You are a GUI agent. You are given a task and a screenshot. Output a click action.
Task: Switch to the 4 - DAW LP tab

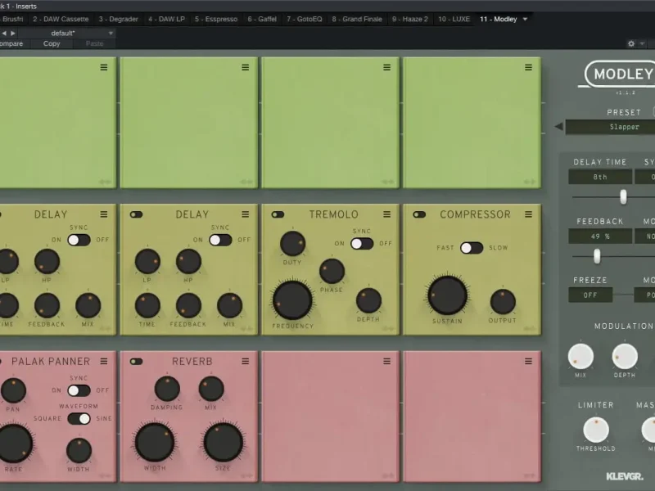coord(166,19)
